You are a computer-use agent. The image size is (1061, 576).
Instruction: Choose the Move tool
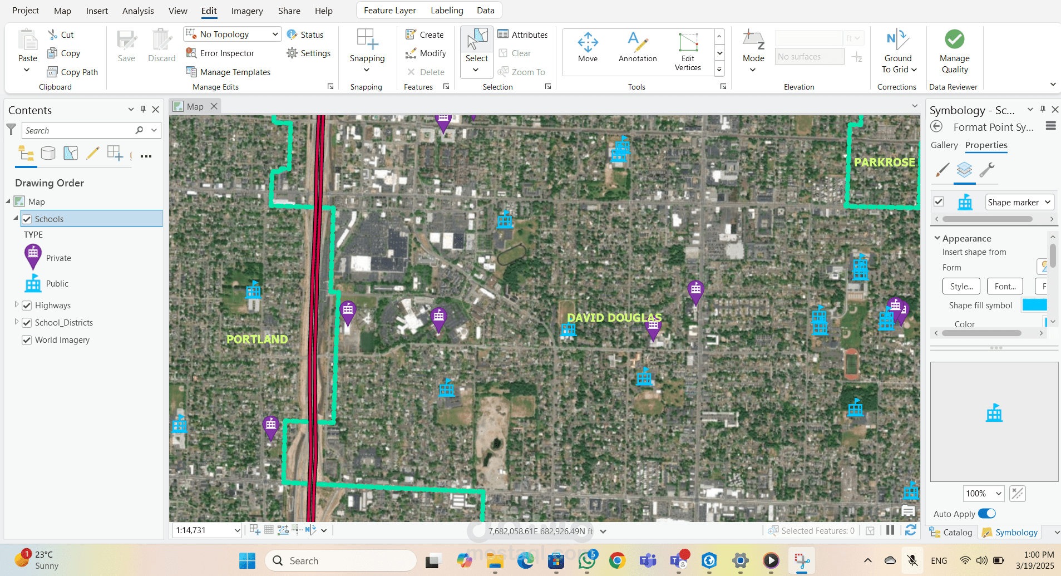pos(588,47)
